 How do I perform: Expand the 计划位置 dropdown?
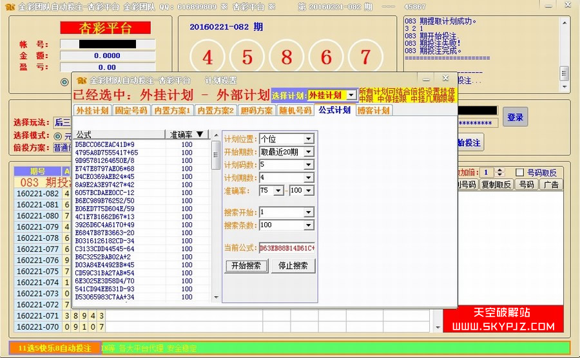coord(309,139)
